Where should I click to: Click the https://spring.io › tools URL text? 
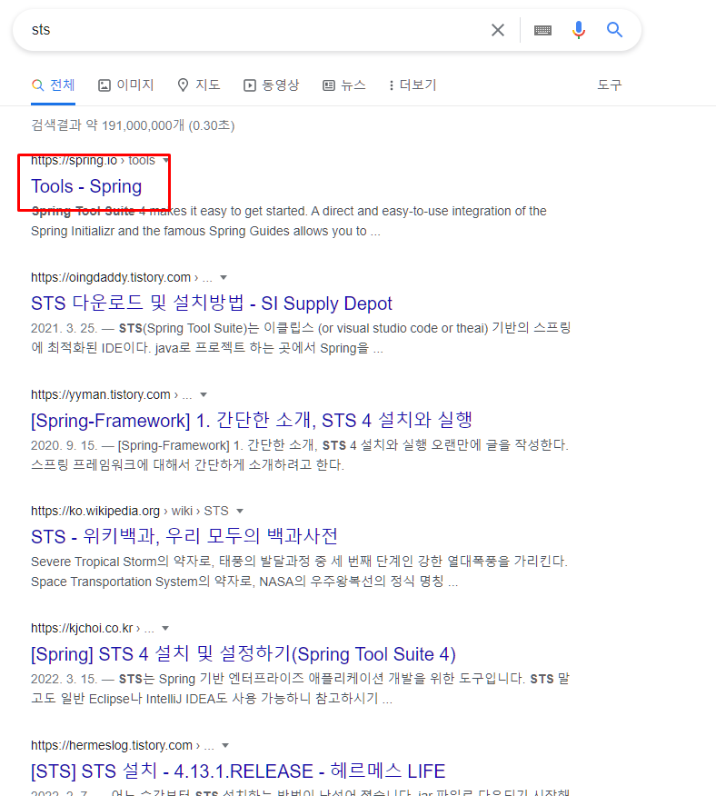coord(93,161)
